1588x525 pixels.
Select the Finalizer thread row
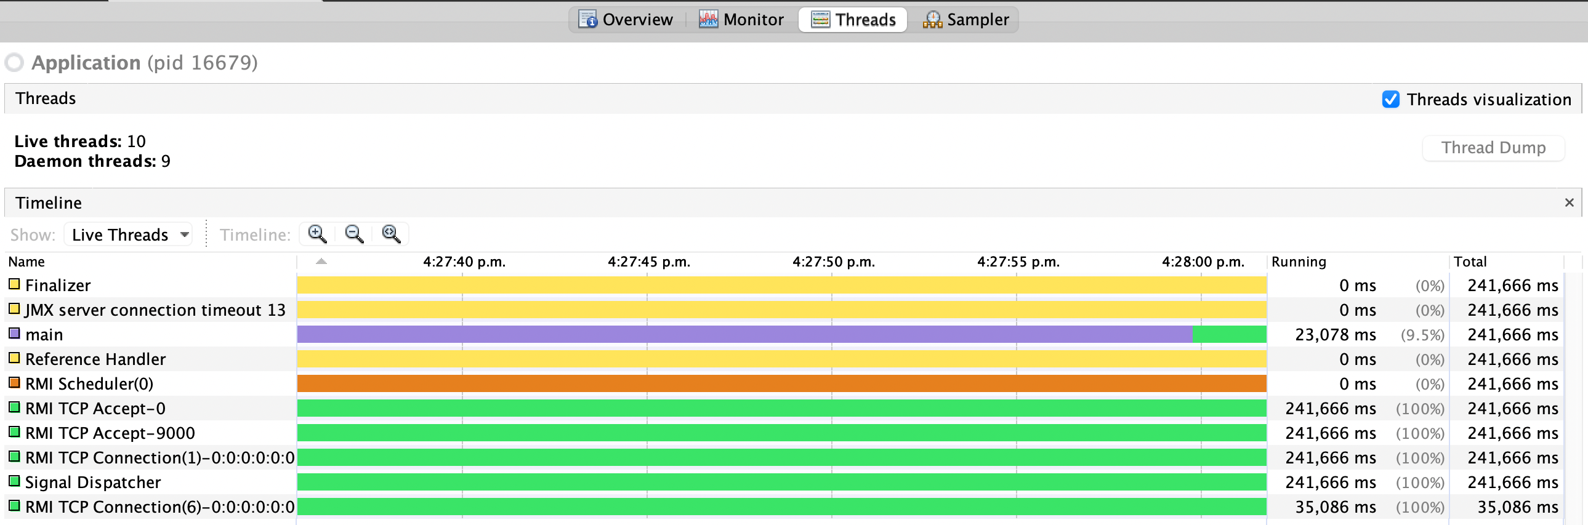point(784,285)
